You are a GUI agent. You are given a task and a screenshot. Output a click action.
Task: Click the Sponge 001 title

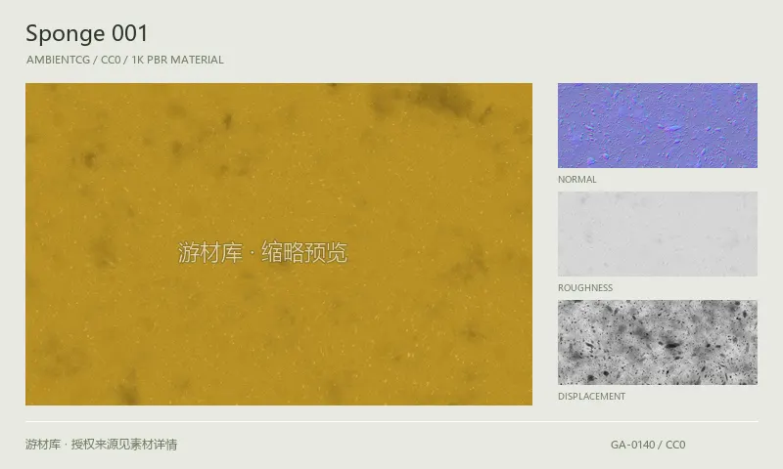click(x=87, y=34)
